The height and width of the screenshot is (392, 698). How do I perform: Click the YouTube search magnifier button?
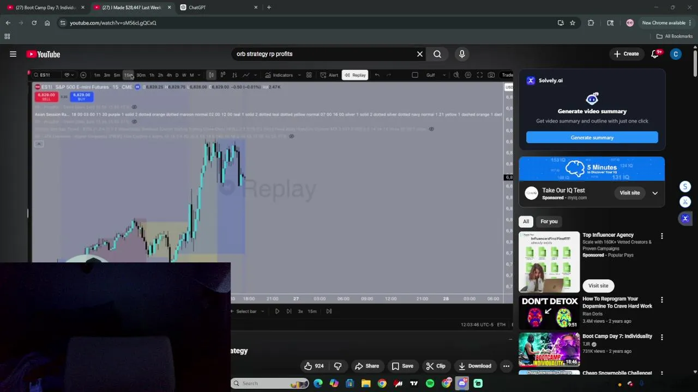coord(437,54)
